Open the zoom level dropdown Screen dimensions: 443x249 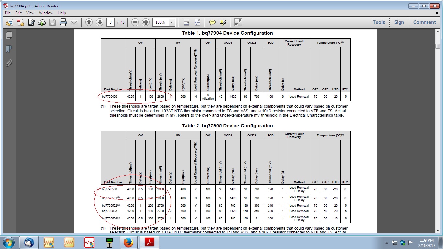click(172, 22)
